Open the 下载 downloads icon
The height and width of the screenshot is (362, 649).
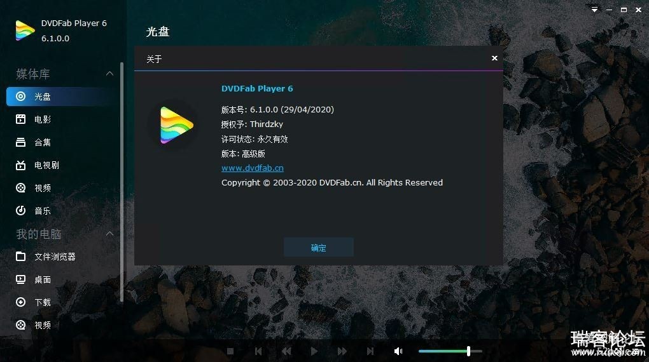point(21,302)
